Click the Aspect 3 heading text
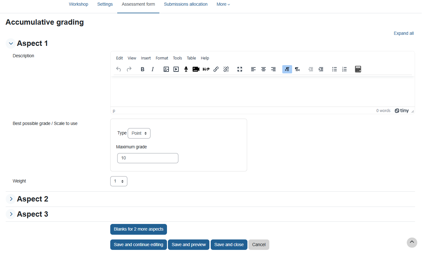Viewport: 422px width, 254px height. tap(33, 214)
